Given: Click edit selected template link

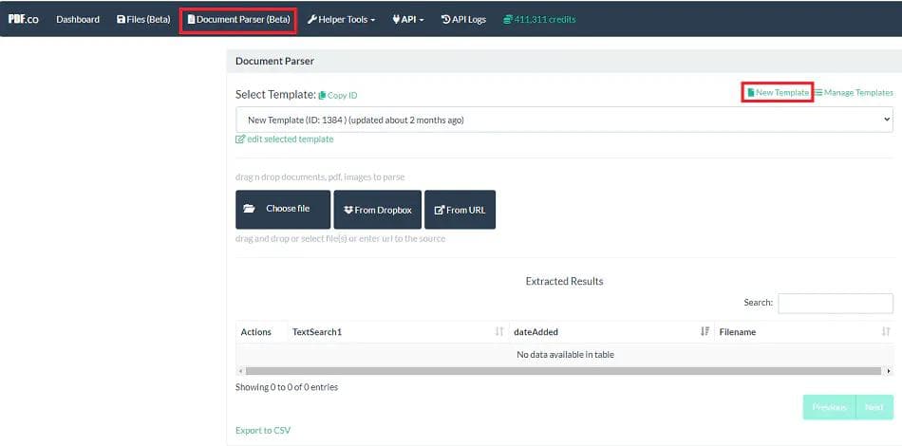Looking at the screenshot, I should (x=285, y=139).
